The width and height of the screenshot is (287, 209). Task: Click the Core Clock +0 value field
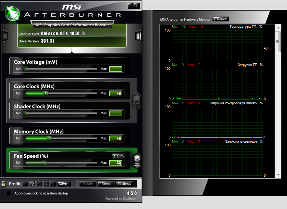pos(116,93)
